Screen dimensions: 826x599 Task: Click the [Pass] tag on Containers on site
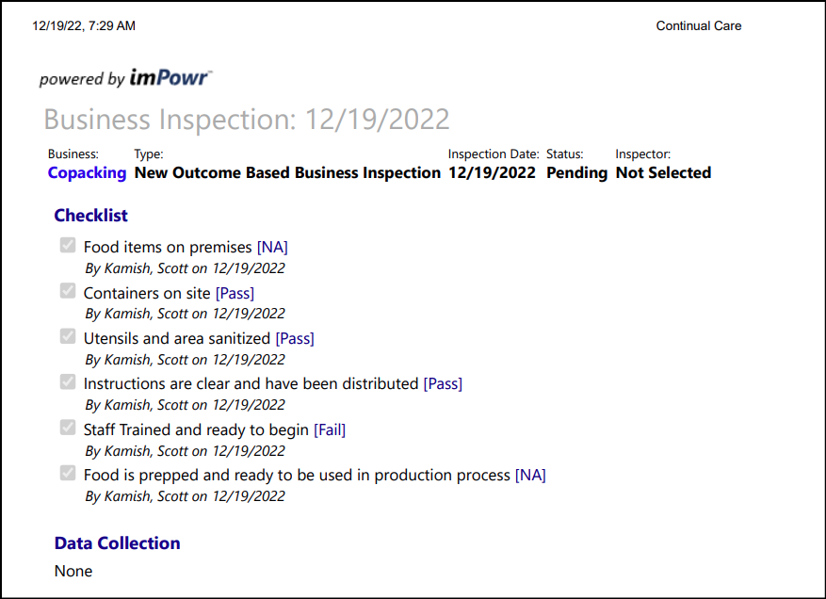click(235, 293)
